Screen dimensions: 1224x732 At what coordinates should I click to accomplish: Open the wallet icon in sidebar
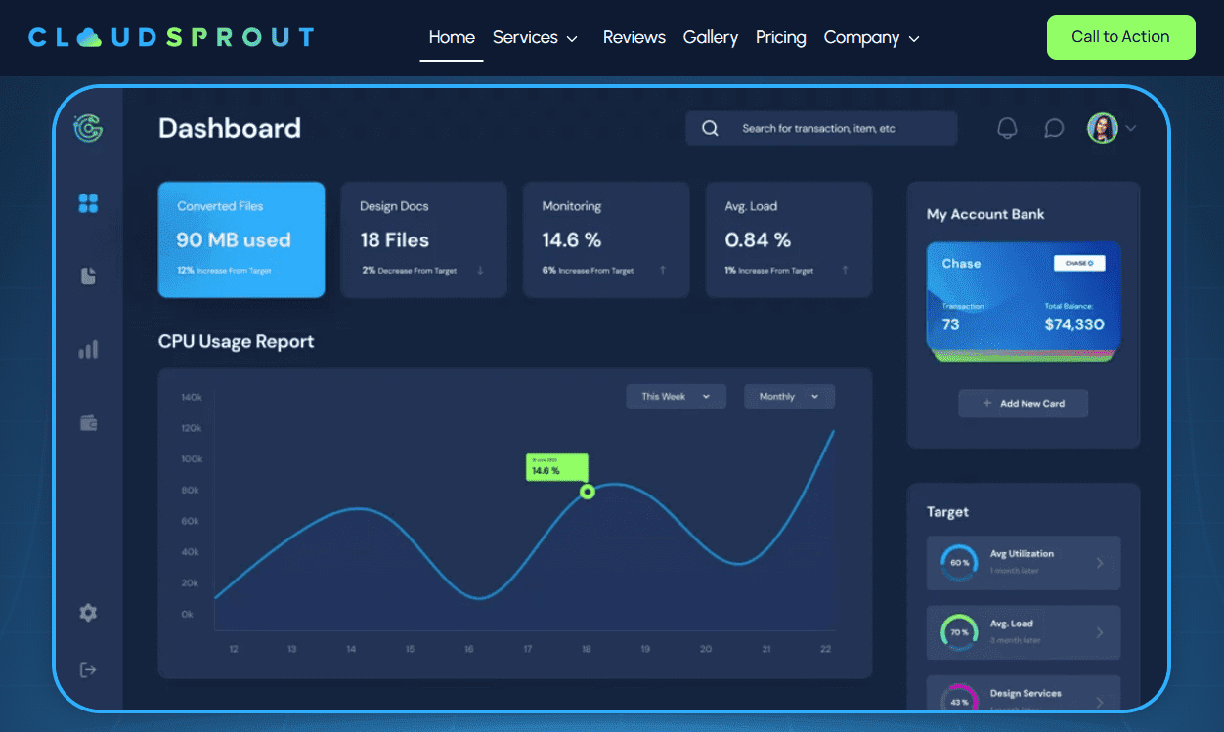[88, 423]
